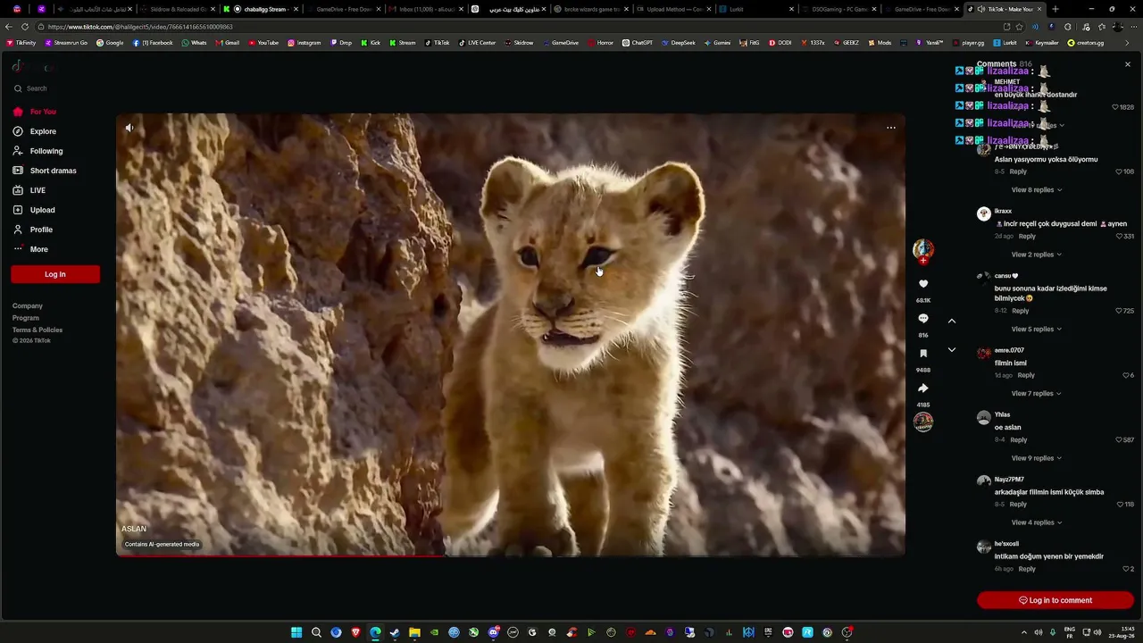
Task: Reply to the ikraxx comment
Action: (x=1027, y=237)
